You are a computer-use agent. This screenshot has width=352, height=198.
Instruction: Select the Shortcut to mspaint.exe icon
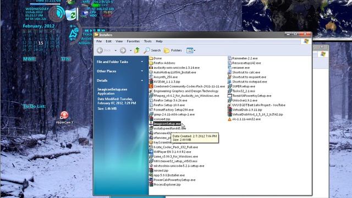(x=229, y=77)
